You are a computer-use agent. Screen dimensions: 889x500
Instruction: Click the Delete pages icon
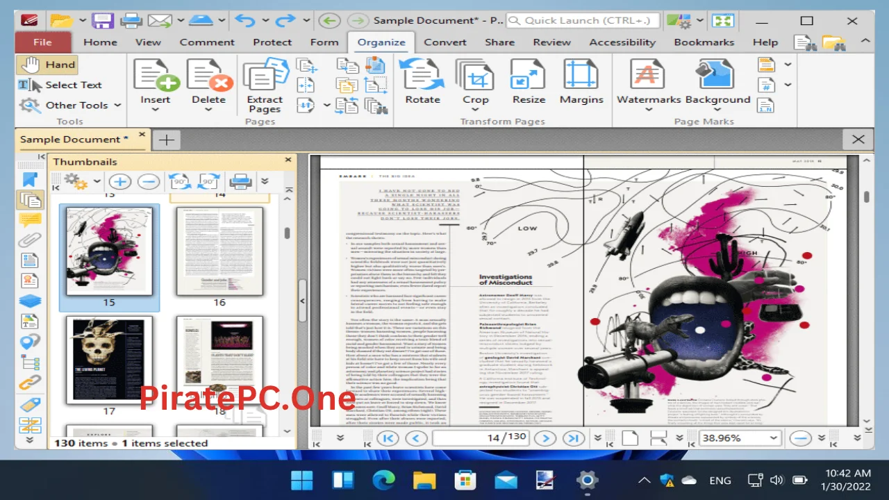click(209, 74)
